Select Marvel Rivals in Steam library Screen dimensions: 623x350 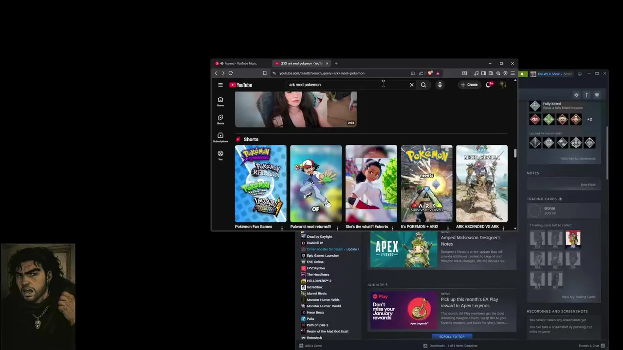pos(317,294)
